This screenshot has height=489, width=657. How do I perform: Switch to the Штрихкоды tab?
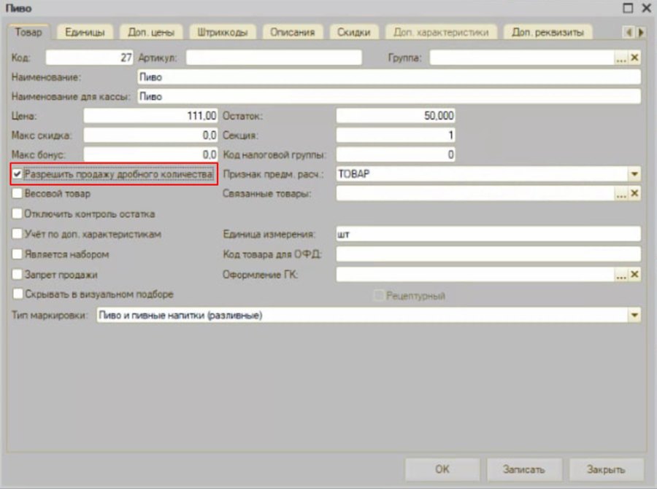(222, 32)
